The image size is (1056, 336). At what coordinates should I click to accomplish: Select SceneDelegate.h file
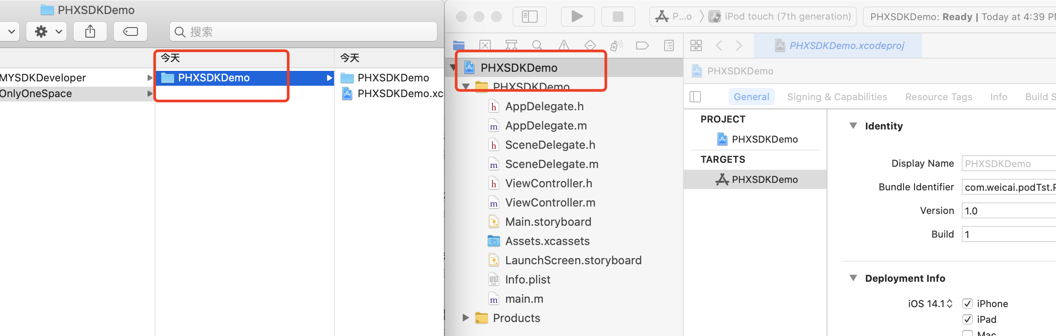tap(550, 145)
